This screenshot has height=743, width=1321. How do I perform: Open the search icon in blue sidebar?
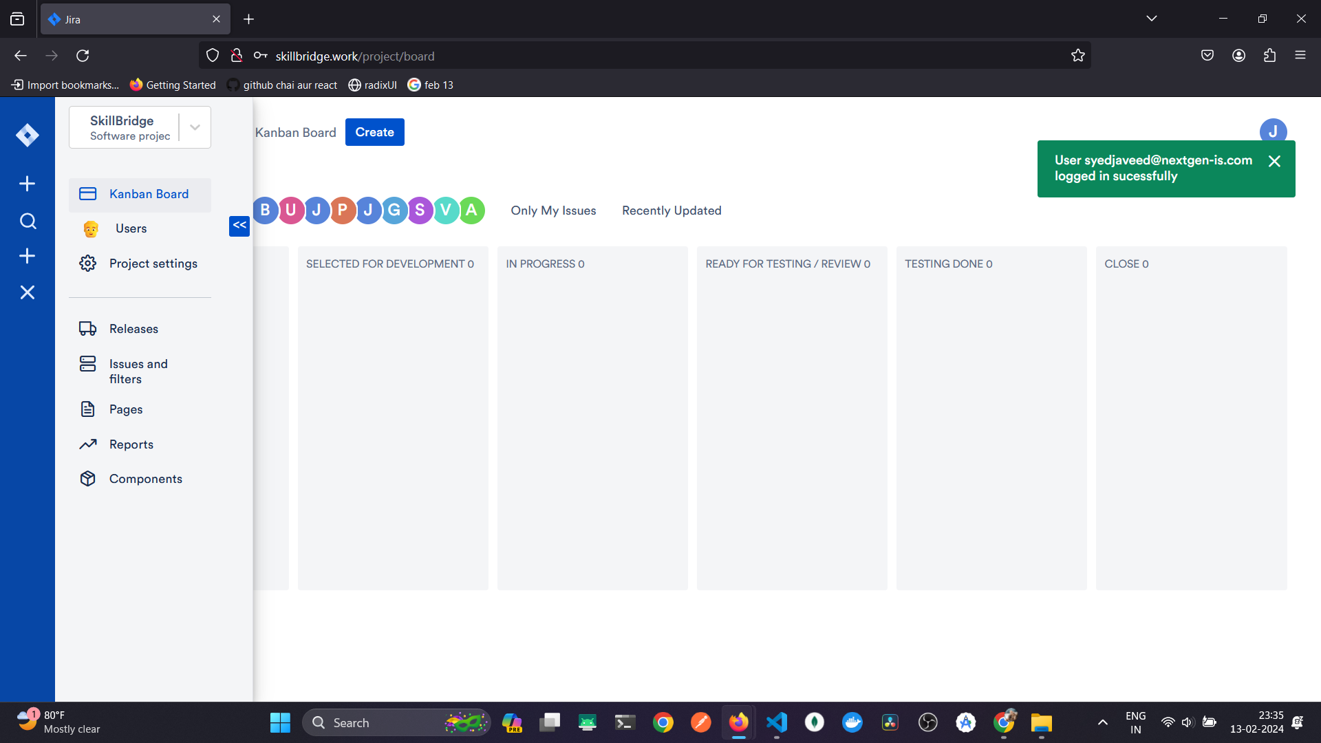28,222
